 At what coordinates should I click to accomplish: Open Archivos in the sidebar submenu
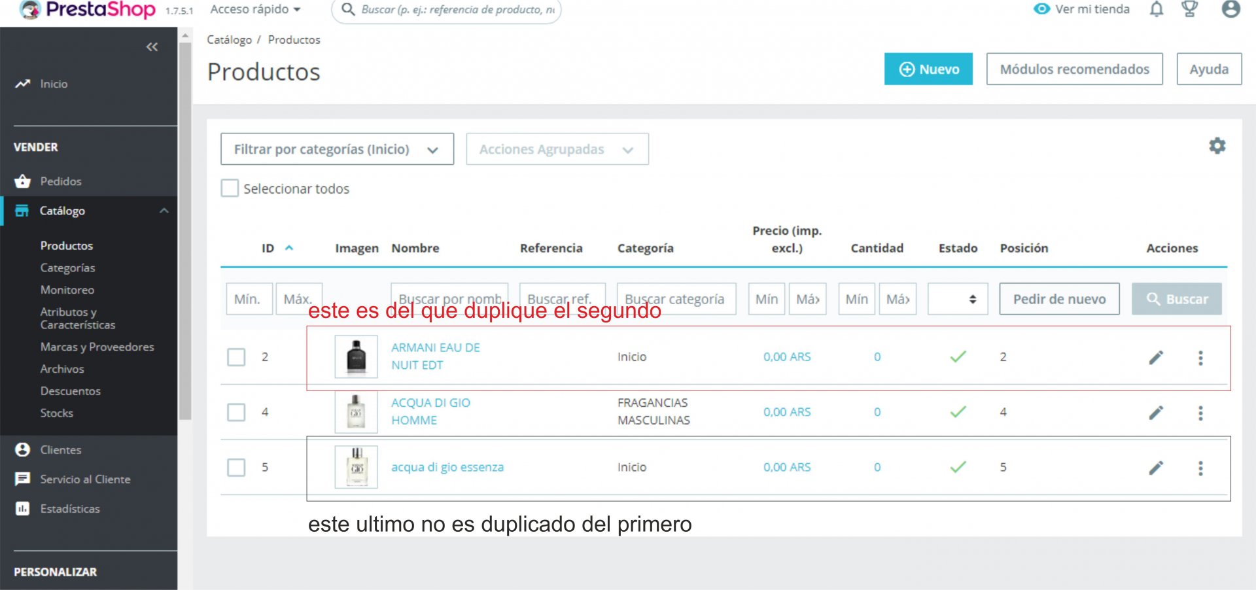tap(62, 369)
